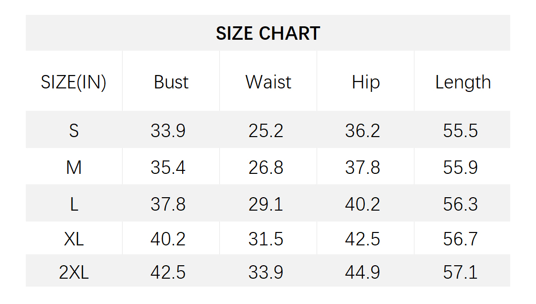Click the XL size row label
Screen dimensions: 536x304
(x=74, y=239)
